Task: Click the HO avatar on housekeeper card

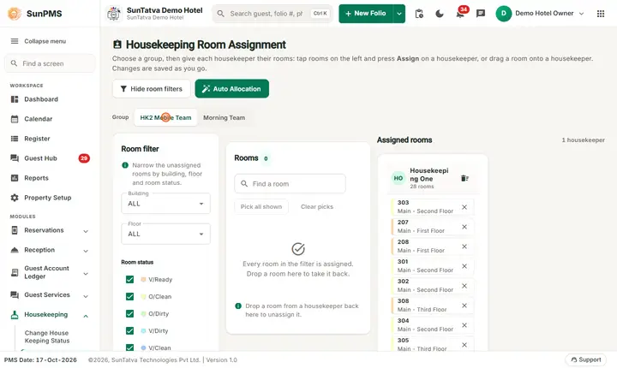Action: [x=398, y=178]
